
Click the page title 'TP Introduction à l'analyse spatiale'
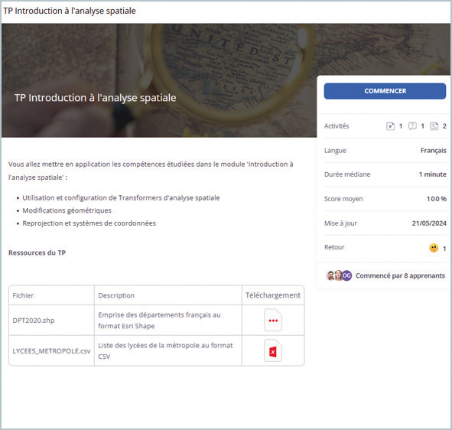point(70,11)
